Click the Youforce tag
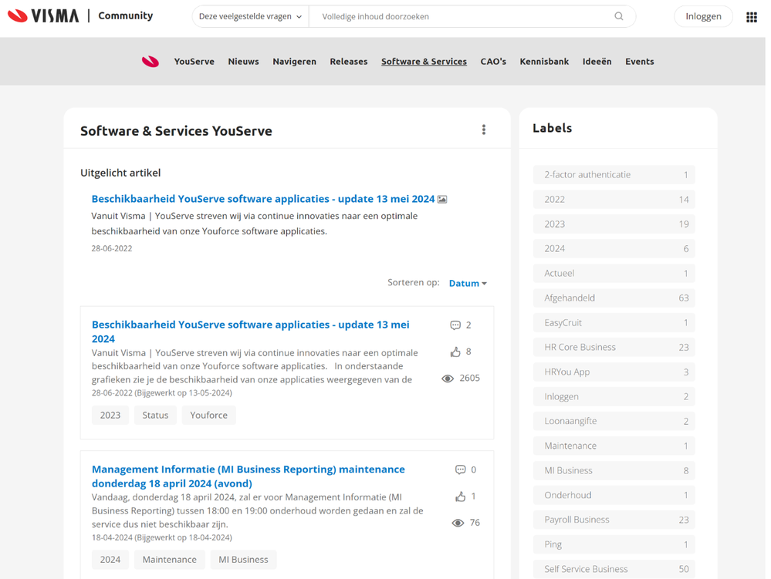 (209, 416)
